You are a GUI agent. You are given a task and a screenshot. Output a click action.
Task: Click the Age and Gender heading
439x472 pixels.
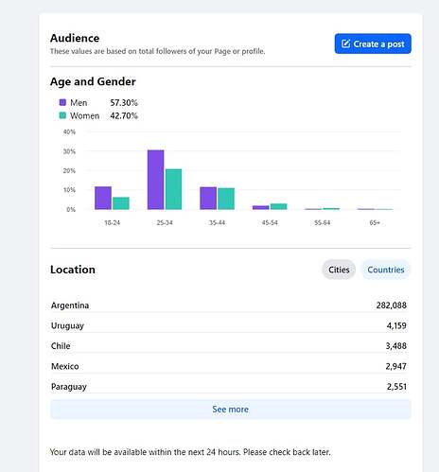(93, 81)
